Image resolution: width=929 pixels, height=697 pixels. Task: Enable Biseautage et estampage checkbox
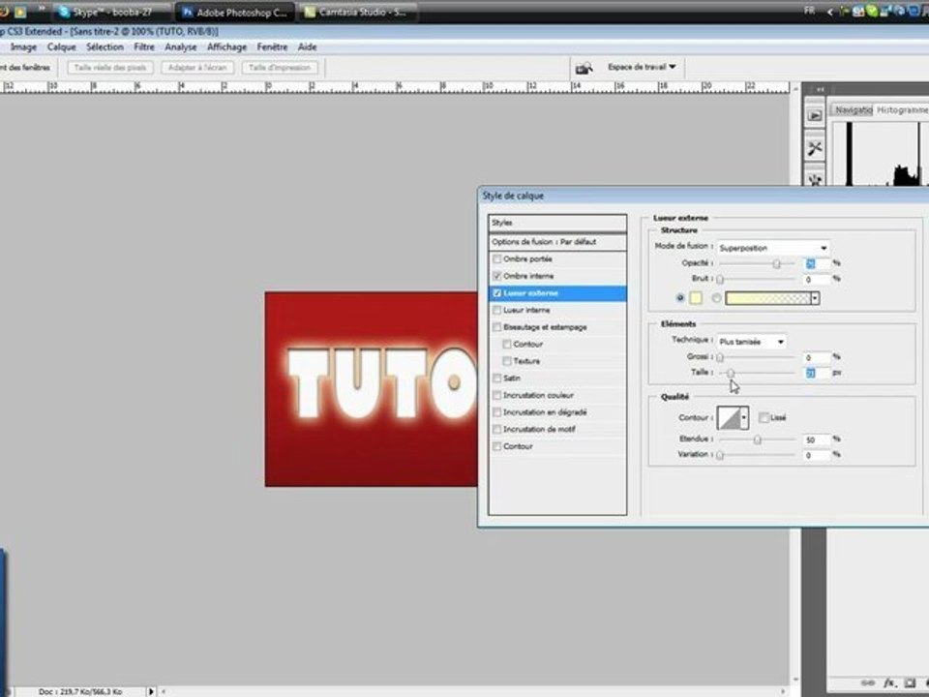497,327
